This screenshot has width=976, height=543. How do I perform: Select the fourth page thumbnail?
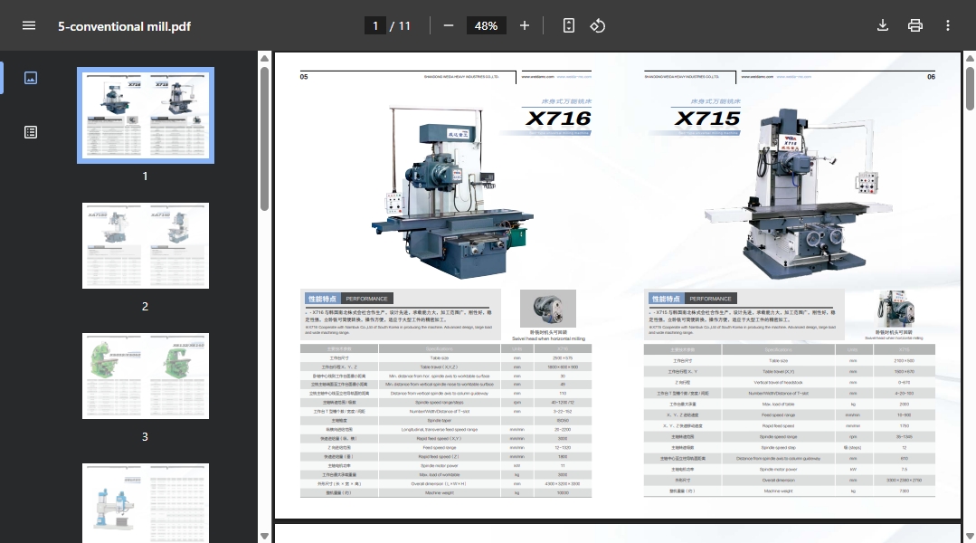click(x=146, y=502)
